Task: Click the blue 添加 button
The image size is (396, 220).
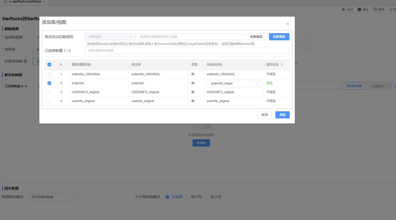Action: (x=282, y=115)
